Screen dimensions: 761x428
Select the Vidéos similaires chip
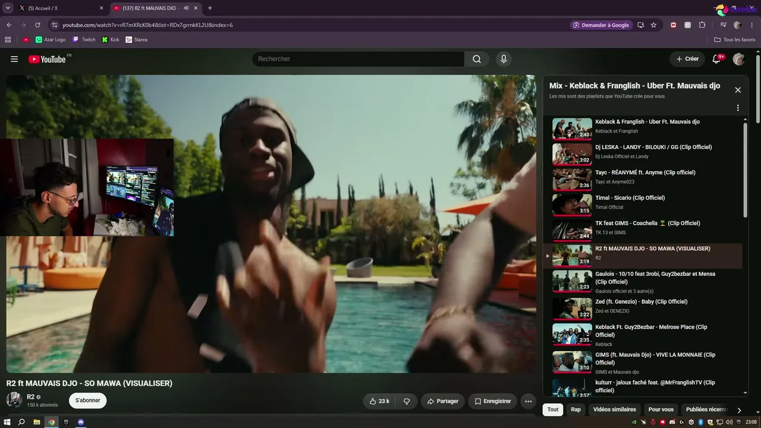614,410
